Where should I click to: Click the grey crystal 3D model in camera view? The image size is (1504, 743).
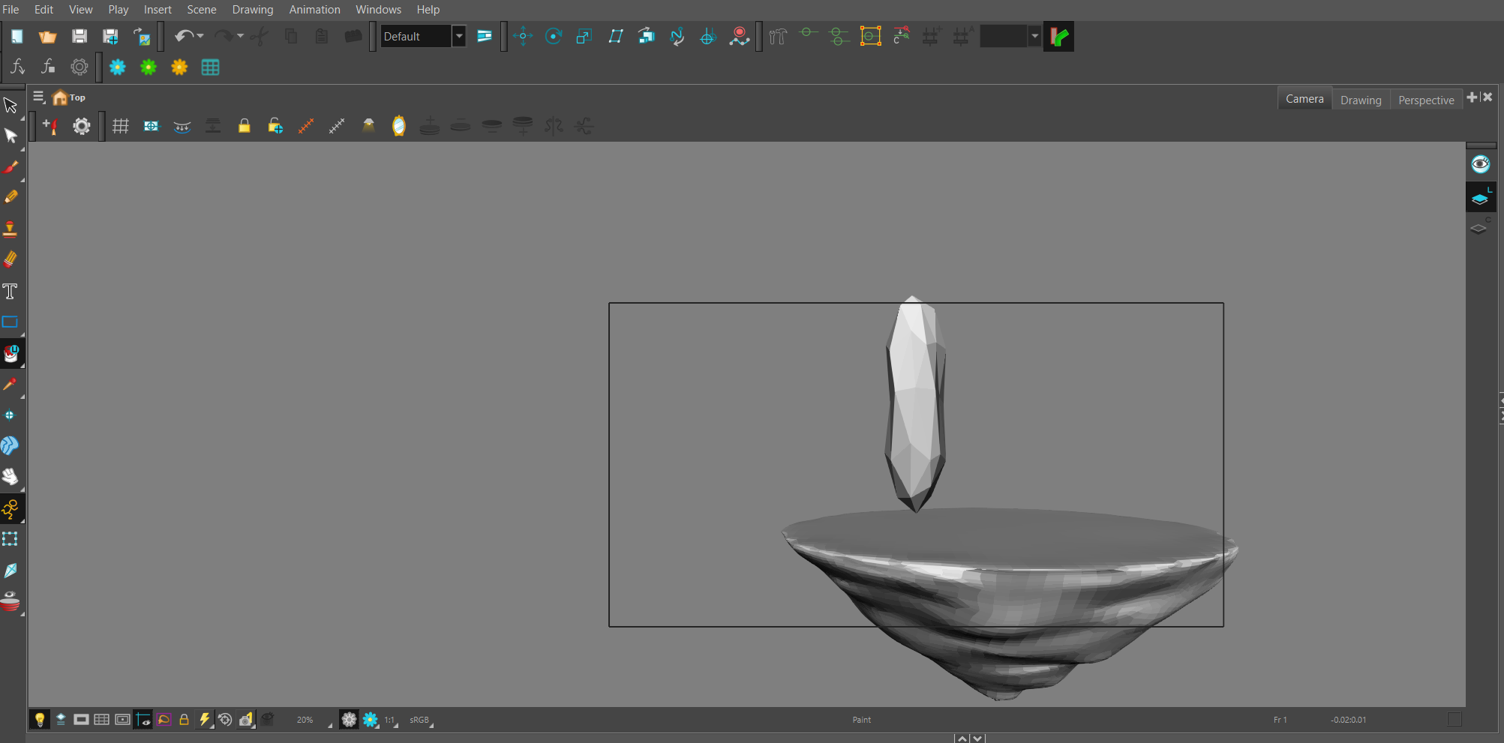915,405
